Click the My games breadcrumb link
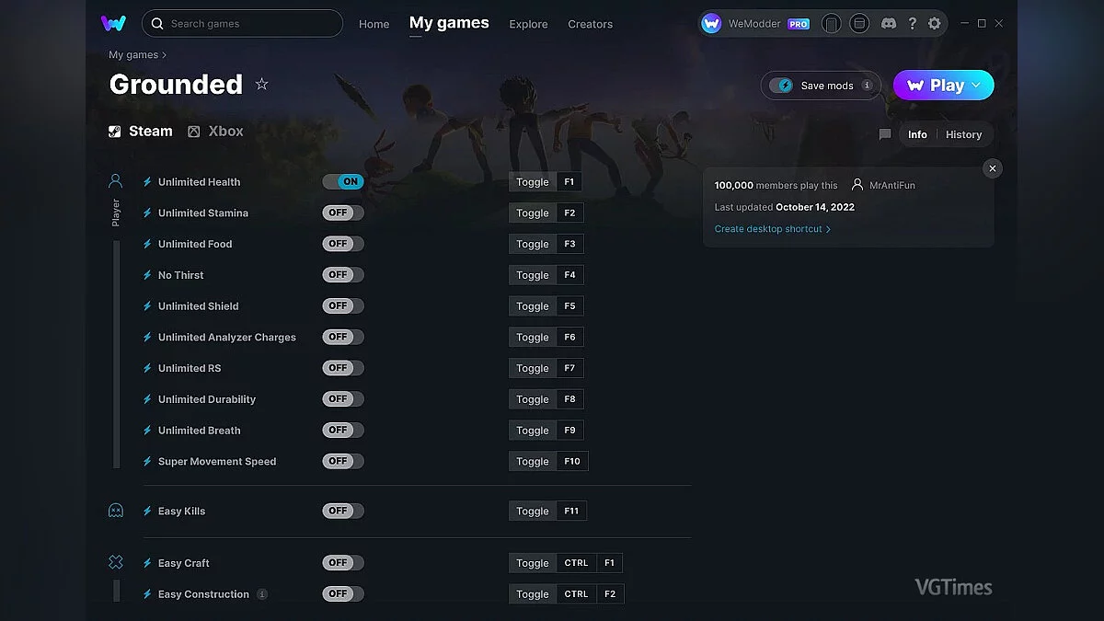The width and height of the screenshot is (1104, 621). click(133, 55)
